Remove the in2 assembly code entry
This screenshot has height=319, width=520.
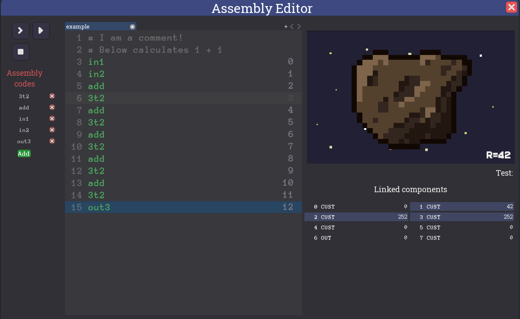[52, 130]
